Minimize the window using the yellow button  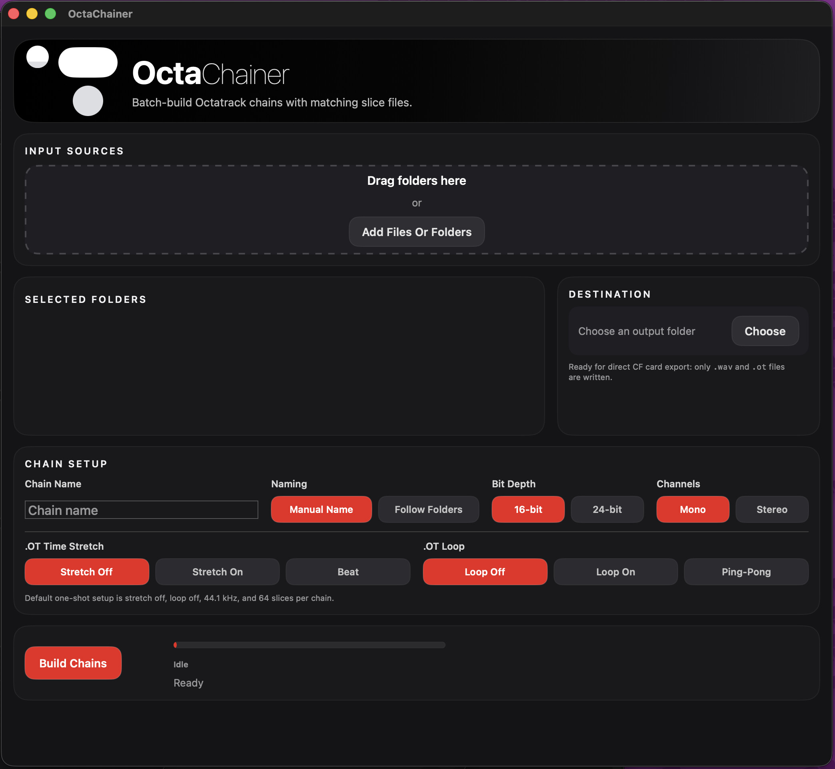pyautogui.click(x=32, y=14)
